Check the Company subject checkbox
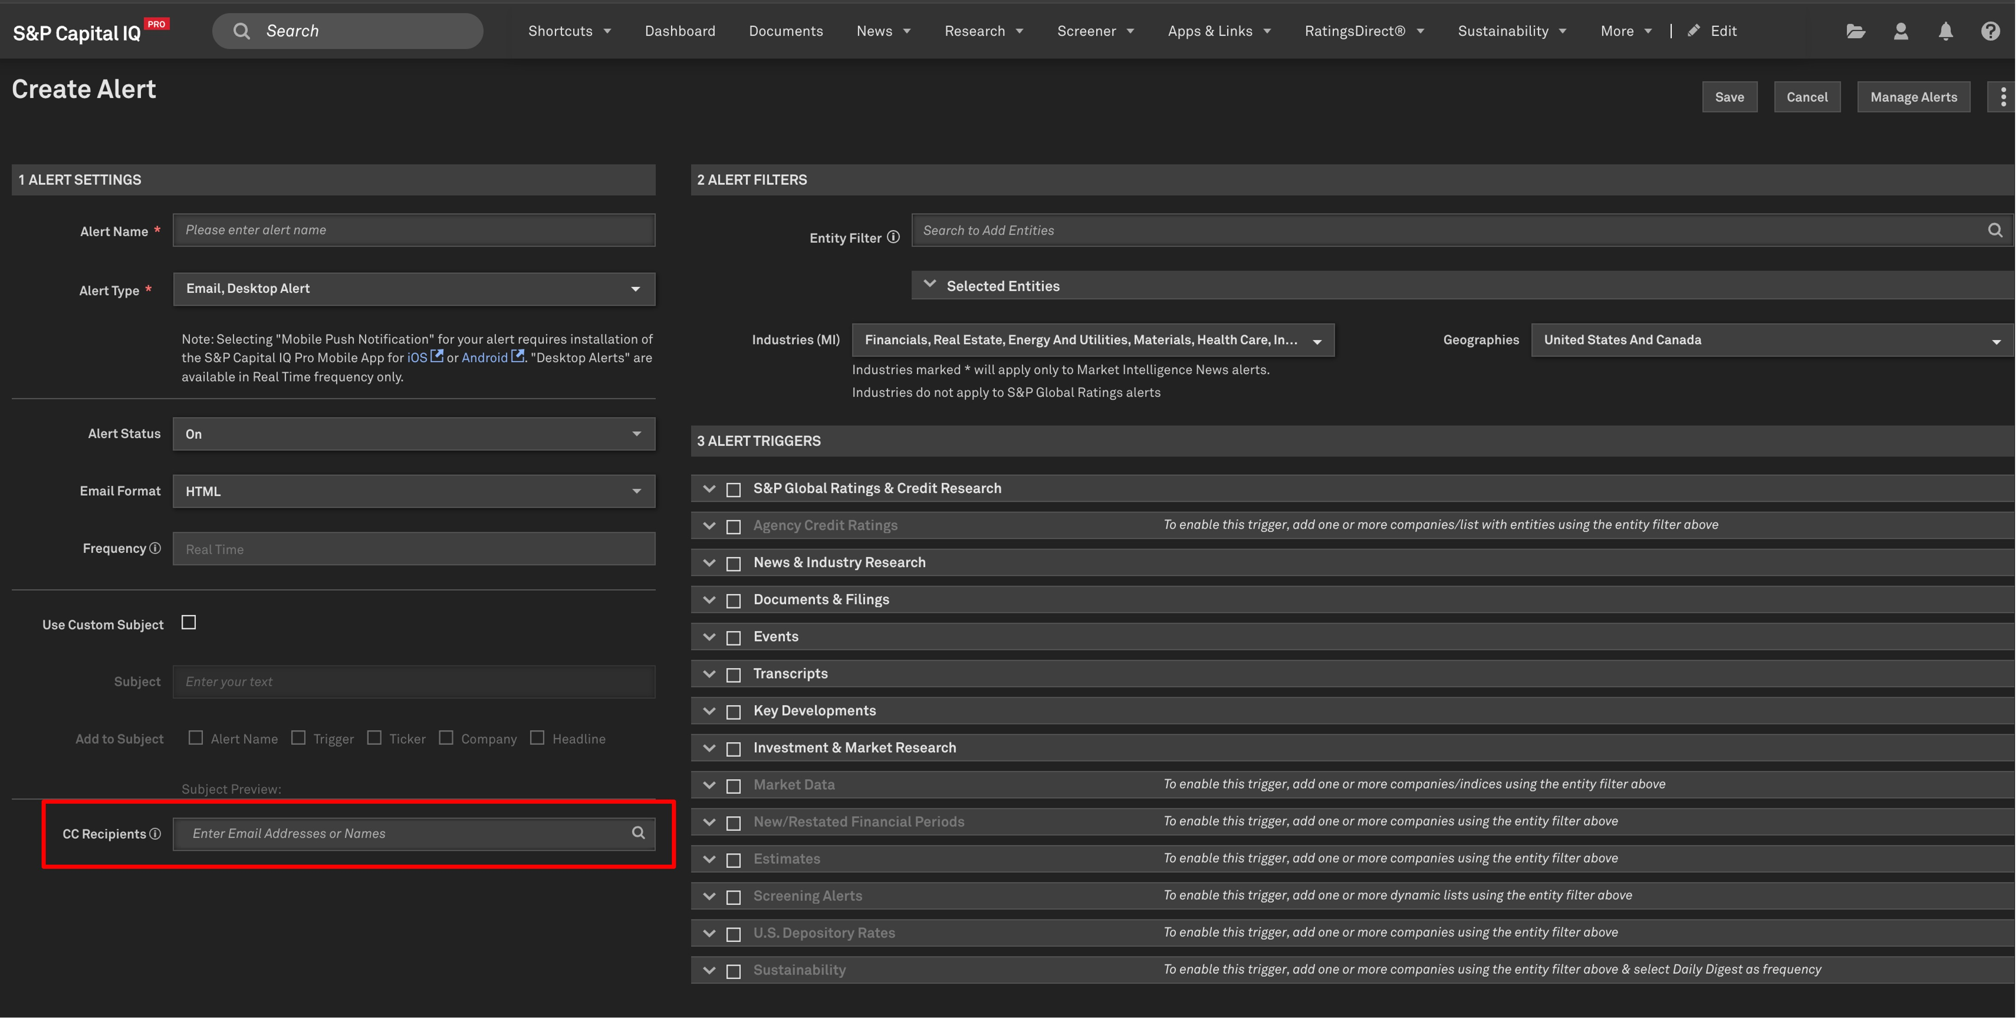 click(446, 738)
